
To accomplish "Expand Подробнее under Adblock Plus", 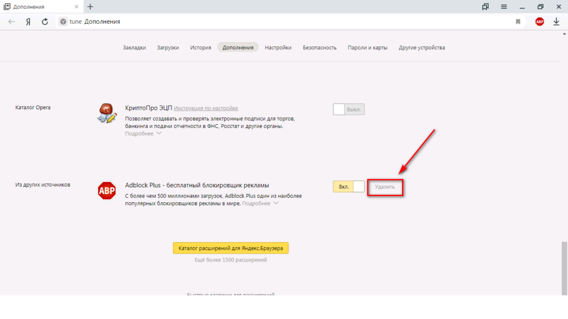I will (260, 204).
